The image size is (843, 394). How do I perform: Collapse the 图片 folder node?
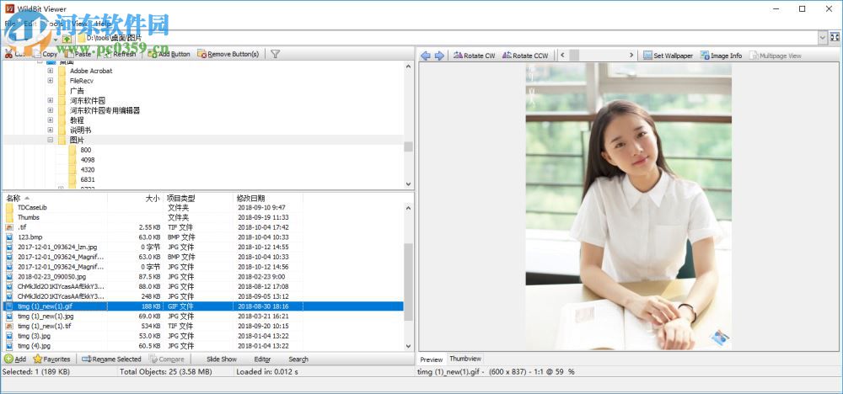[50, 140]
